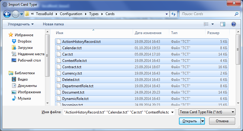Expand the Упорядочить dropdown menu
This screenshot has width=243, height=131.
(x=21, y=24)
